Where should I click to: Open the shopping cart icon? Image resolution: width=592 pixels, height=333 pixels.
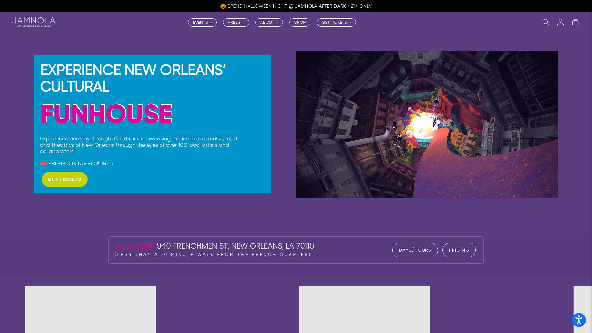tap(575, 22)
